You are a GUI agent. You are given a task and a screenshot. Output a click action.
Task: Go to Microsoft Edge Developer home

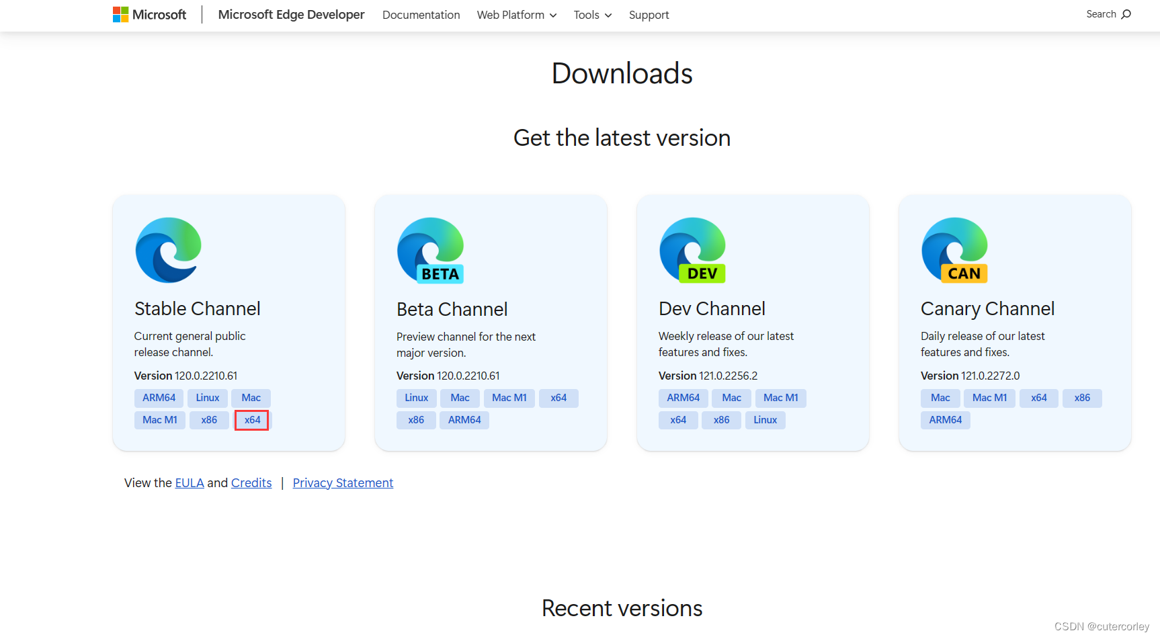click(x=291, y=15)
